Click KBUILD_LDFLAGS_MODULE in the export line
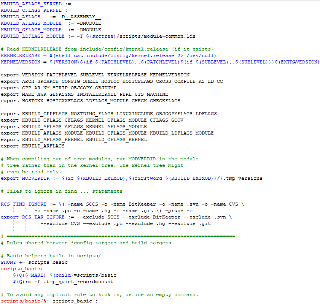 pos(182,133)
